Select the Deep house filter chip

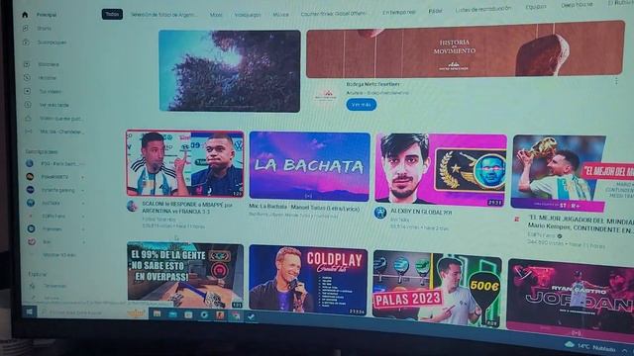pos(577,5)
